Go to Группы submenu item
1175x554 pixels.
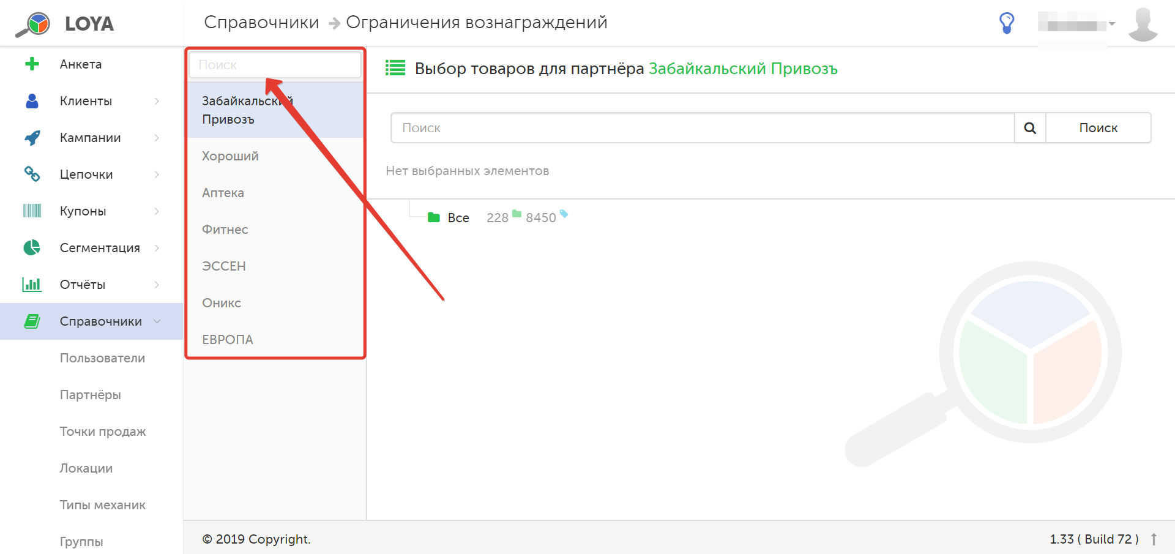coord(81,542)
